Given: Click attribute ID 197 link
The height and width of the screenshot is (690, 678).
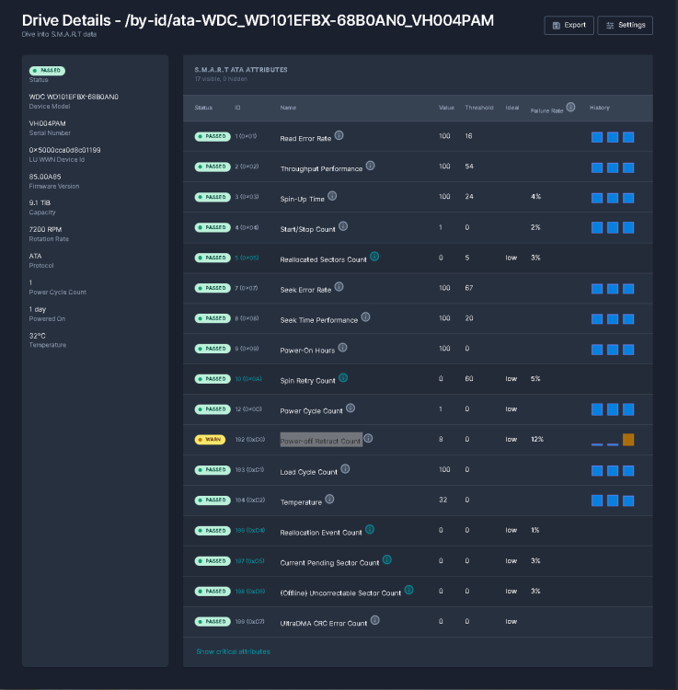Looking at the screenshot, I should tap(249, 560).
